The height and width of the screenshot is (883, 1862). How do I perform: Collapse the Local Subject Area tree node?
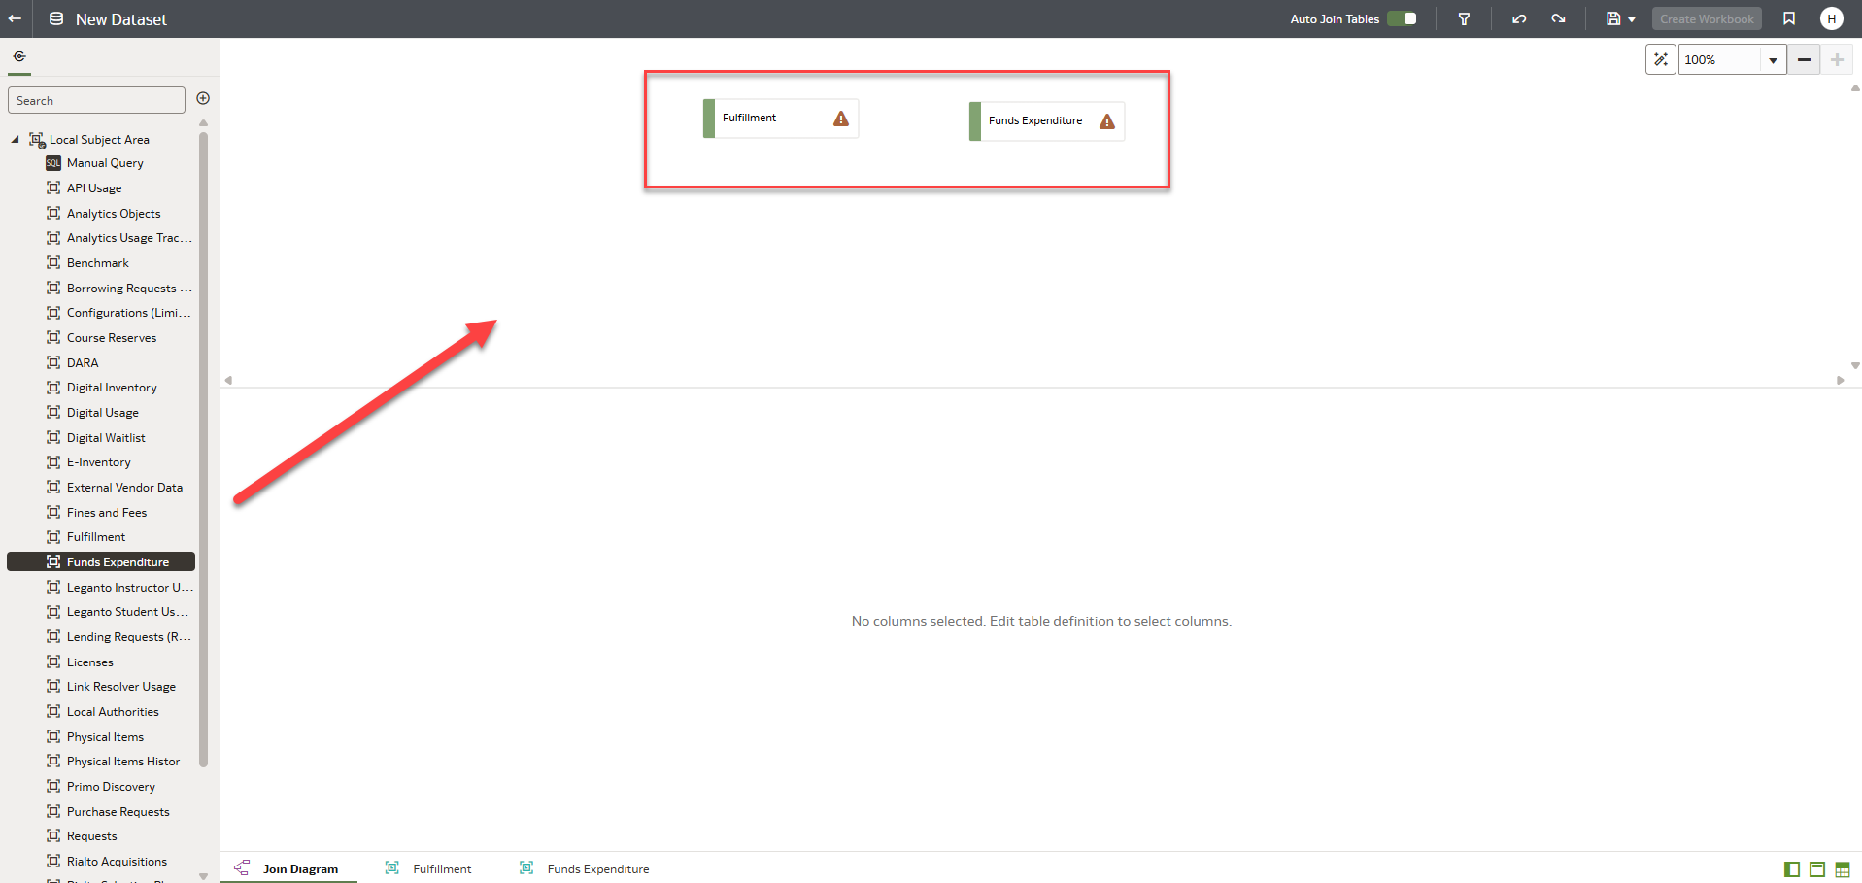[16, 139]
